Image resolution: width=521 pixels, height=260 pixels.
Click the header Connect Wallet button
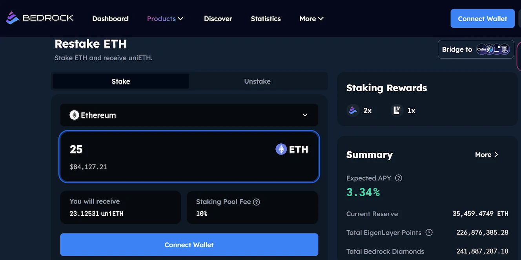(482, 18)
